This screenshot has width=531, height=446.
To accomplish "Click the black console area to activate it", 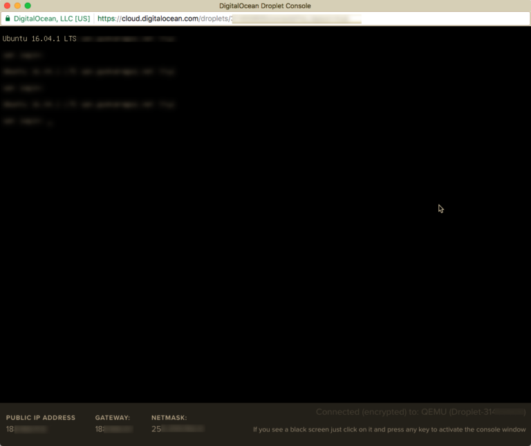I will point(265,263).
